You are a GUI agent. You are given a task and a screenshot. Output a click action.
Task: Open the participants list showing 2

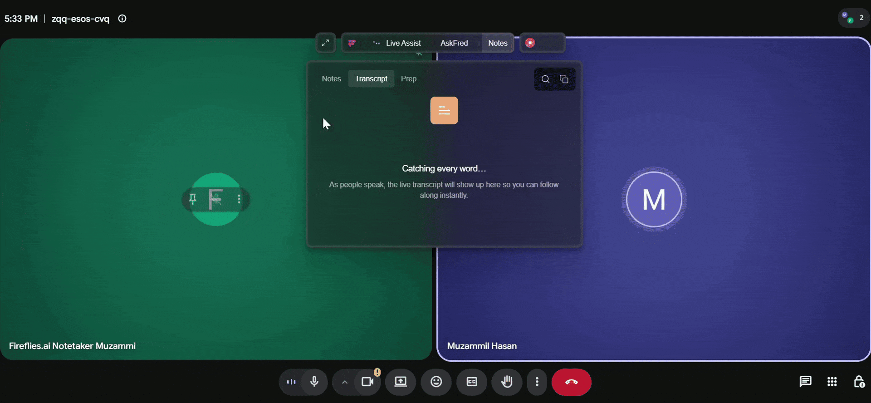[853, 18]
